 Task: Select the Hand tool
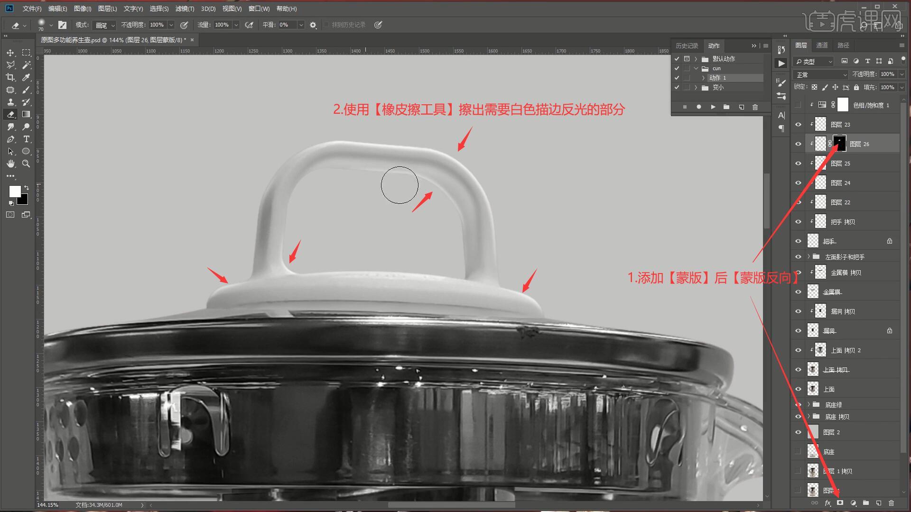click(10, 164)
